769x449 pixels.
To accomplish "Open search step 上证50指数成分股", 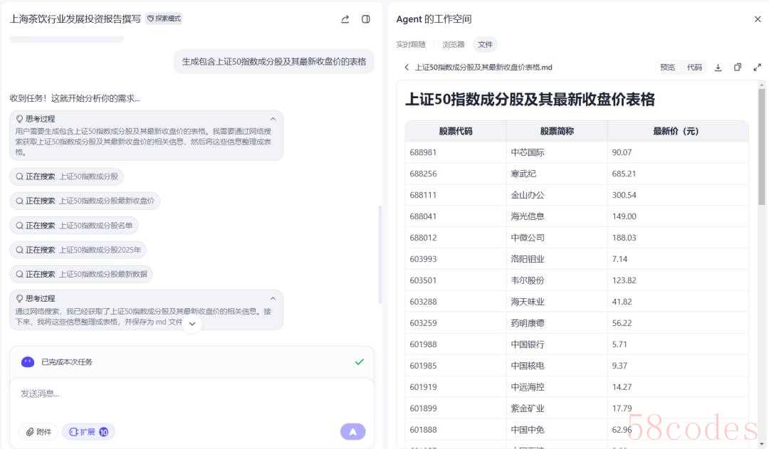I will 66,176.
